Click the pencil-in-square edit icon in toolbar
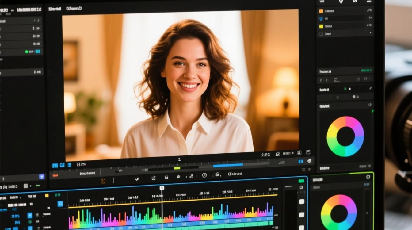 click(154, 178)
